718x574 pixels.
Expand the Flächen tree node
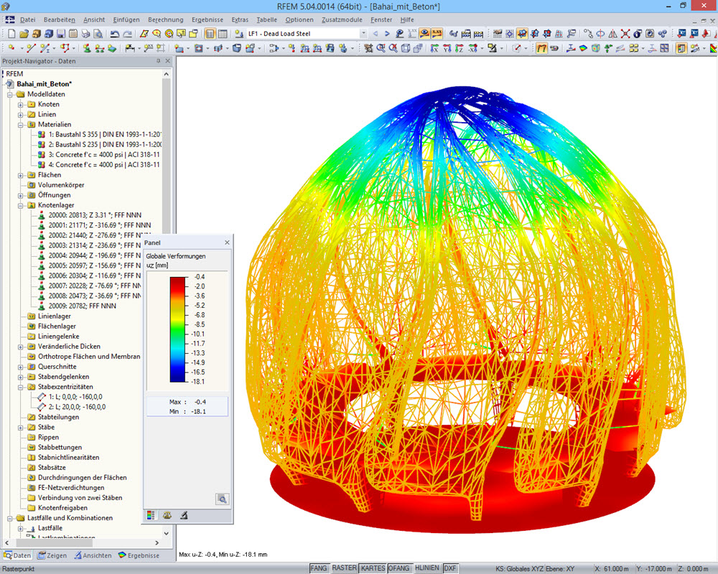click(x=21, y=175)
